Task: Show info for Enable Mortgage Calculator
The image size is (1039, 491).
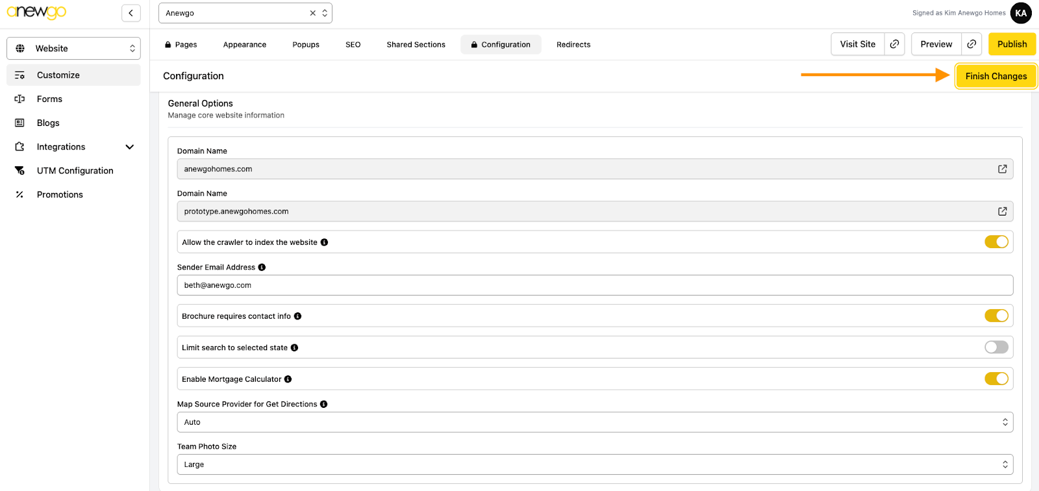Action: point(288,379)
